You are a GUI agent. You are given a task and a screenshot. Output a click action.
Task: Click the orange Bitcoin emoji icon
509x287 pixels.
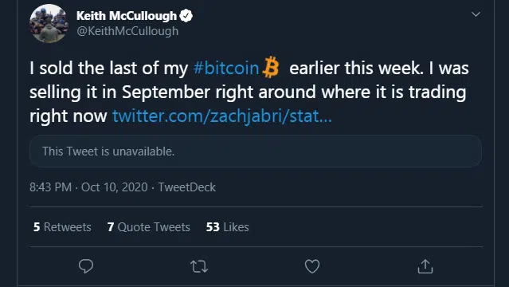(270, 67)
